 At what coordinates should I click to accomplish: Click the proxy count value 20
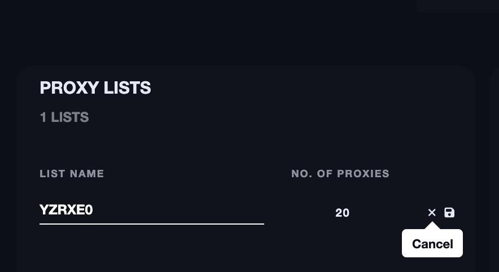click(x=342, y=213)
